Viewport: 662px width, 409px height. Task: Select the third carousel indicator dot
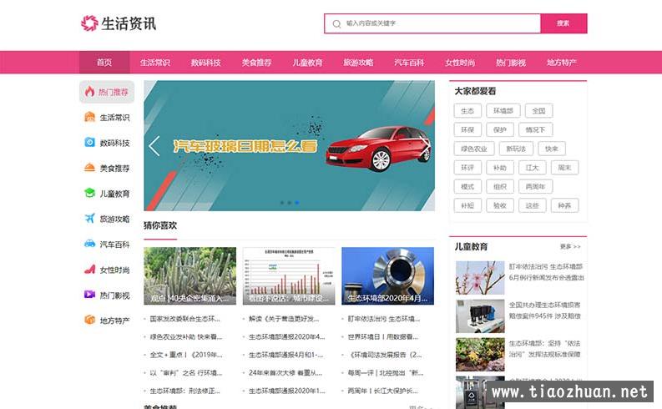click(x=297, y=203)
